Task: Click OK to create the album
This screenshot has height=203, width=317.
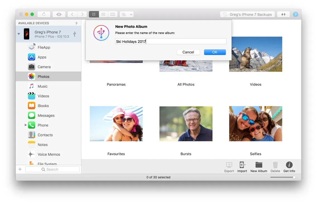Action: coord(215,52)
